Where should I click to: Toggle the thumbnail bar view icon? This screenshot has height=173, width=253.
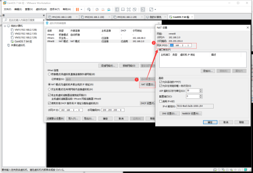(123, 10)
